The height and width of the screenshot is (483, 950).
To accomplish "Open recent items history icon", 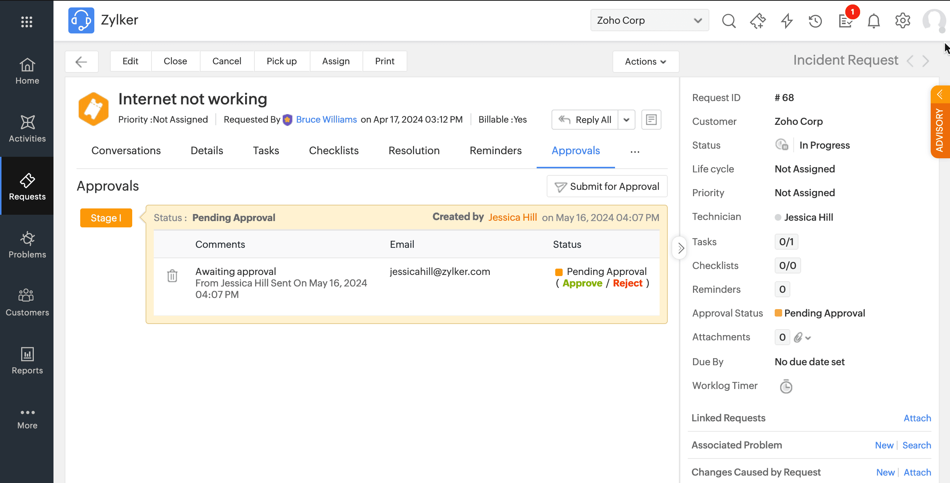I will [815, 21].
